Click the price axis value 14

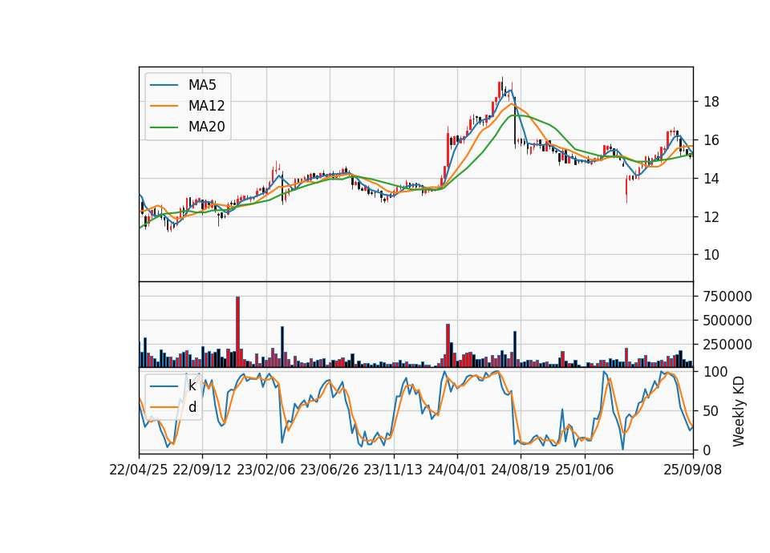coord(711,179)
